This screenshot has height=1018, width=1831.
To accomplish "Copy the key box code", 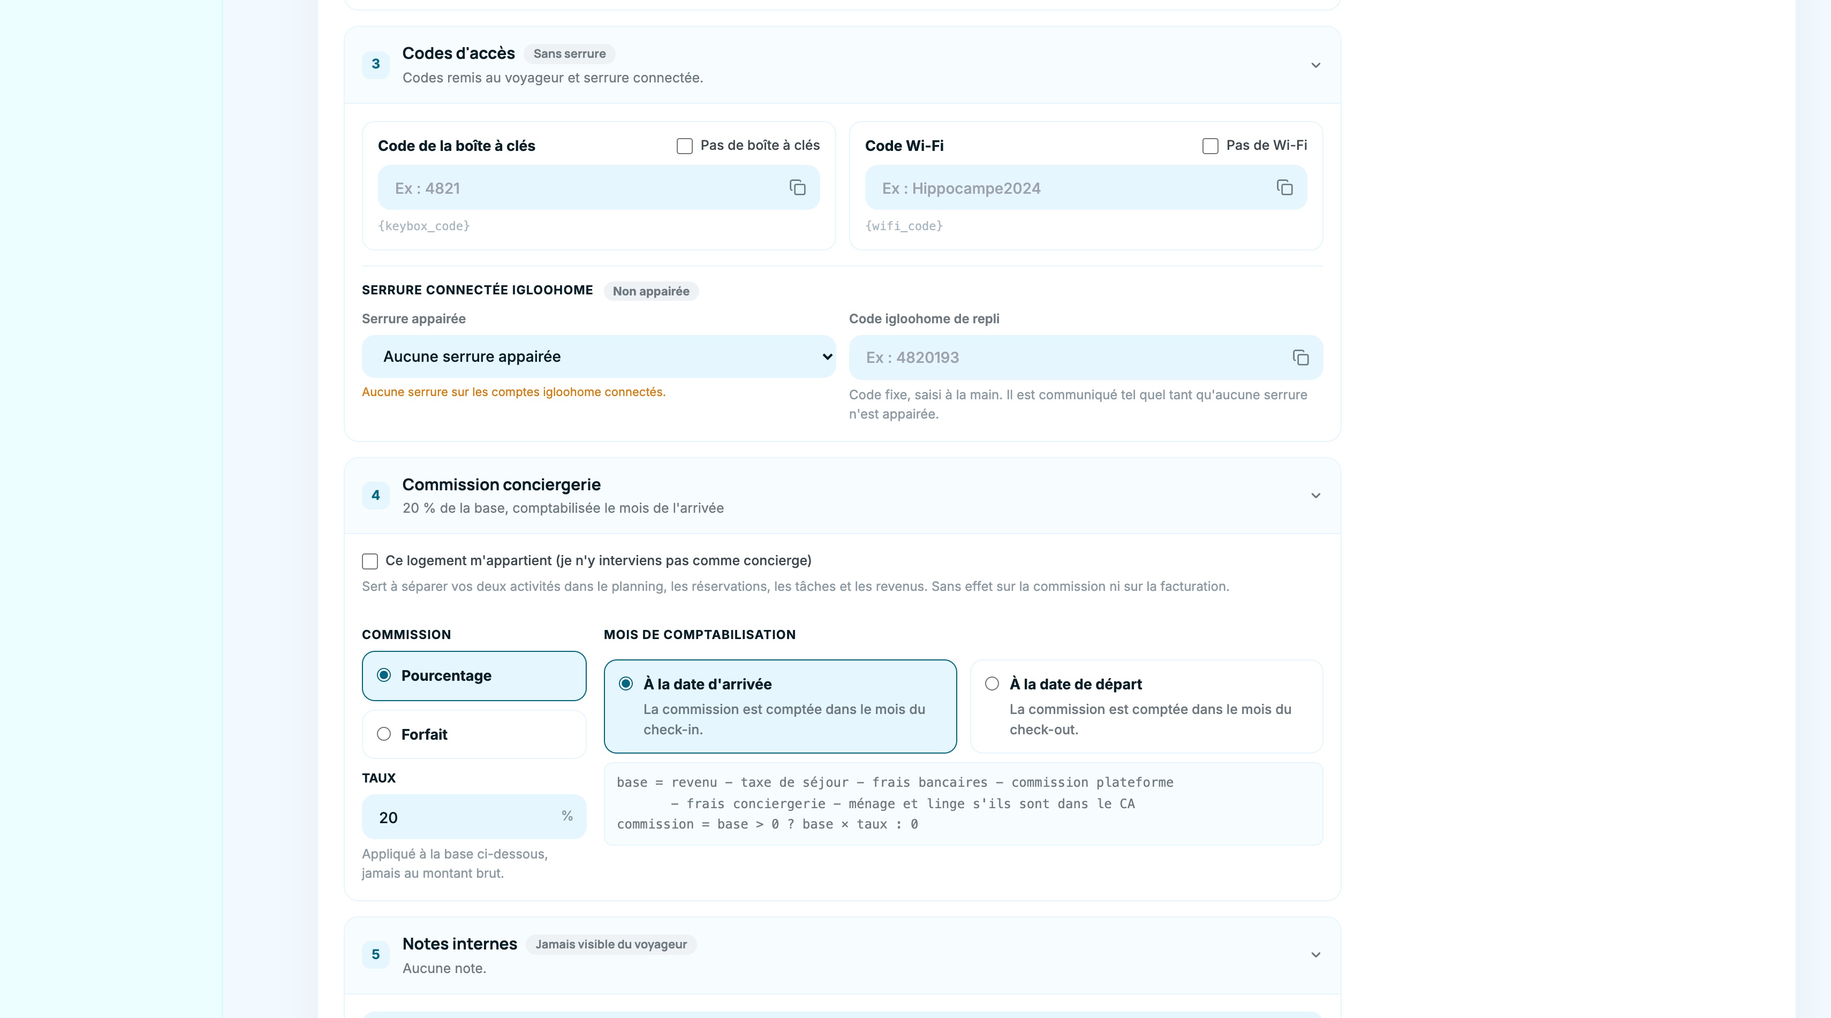I will 798,187.
